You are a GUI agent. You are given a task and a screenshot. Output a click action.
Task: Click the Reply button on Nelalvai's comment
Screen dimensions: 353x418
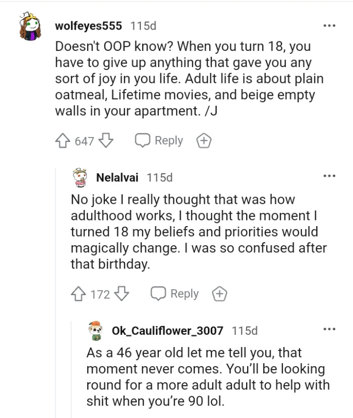coord(185,294)
